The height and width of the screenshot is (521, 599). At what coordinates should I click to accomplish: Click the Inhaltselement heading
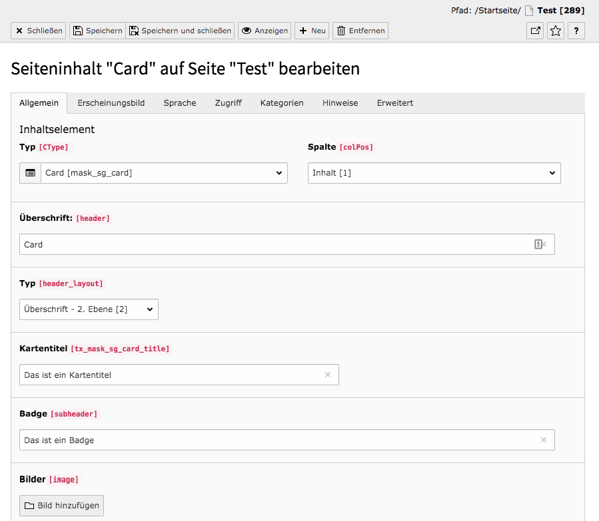pyautogui.click(x=57, y=129)
